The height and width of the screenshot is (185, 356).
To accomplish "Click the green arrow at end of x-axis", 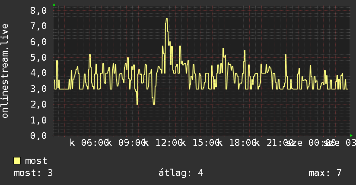I will coord(351,136).
